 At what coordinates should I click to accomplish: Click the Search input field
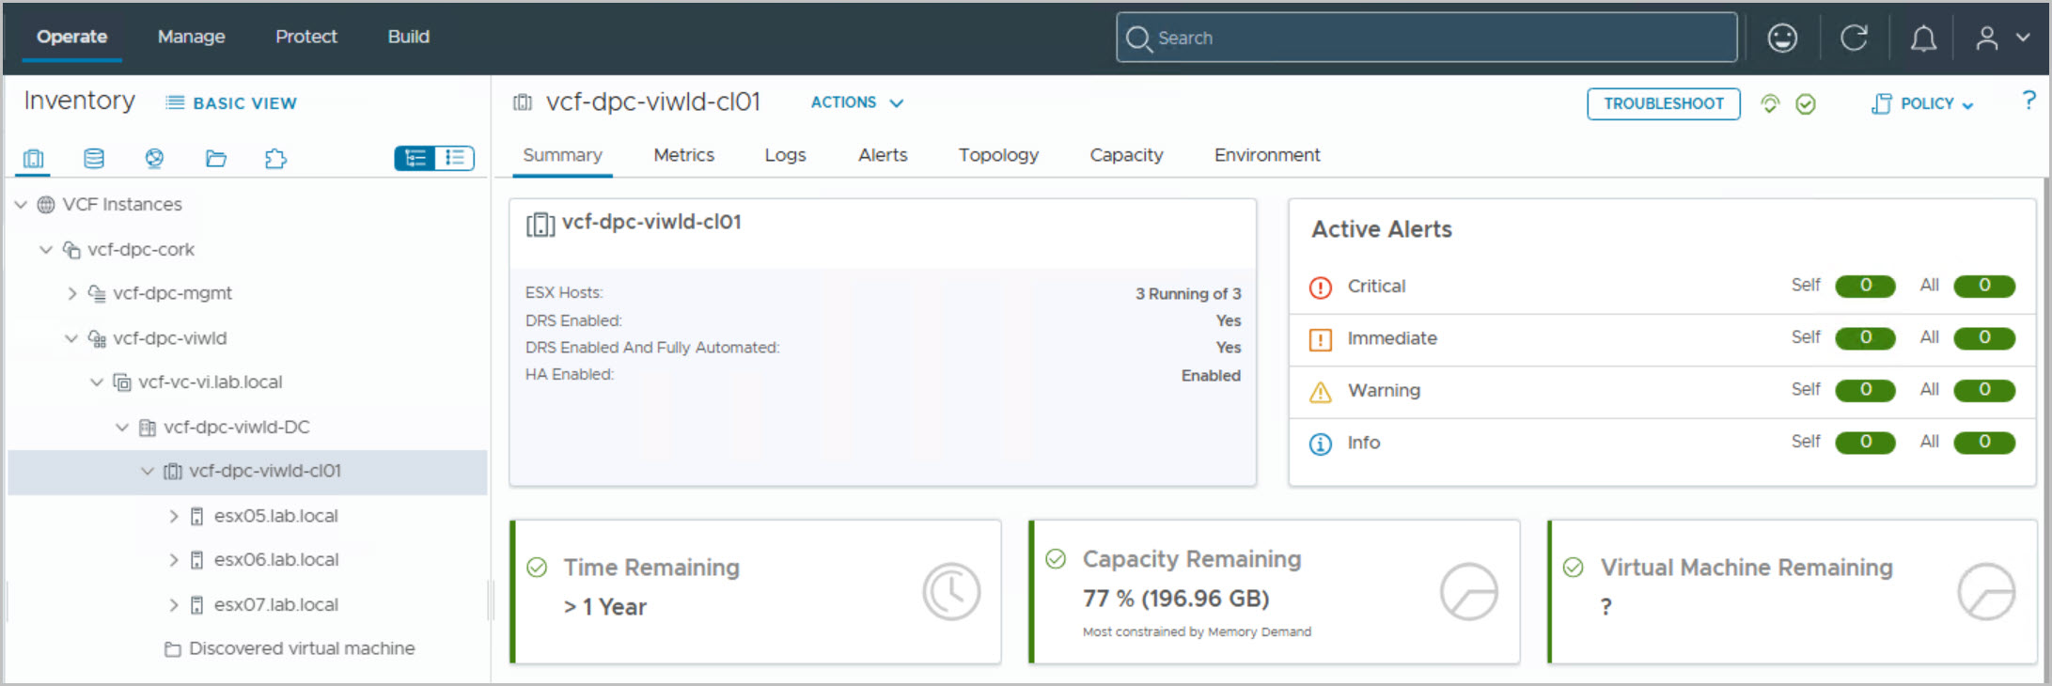click(x=1426, y=38)
